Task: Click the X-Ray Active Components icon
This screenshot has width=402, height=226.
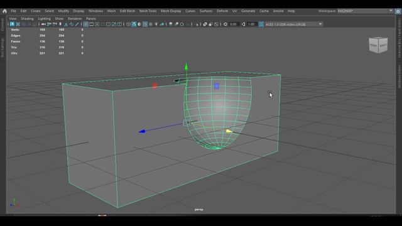Action: click(210, 24)
